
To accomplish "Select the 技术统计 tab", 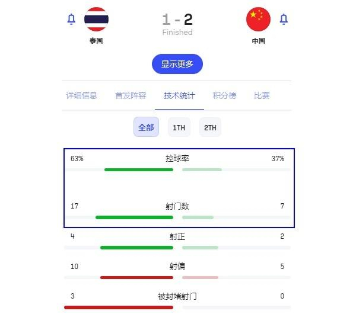I will [179, 95].
